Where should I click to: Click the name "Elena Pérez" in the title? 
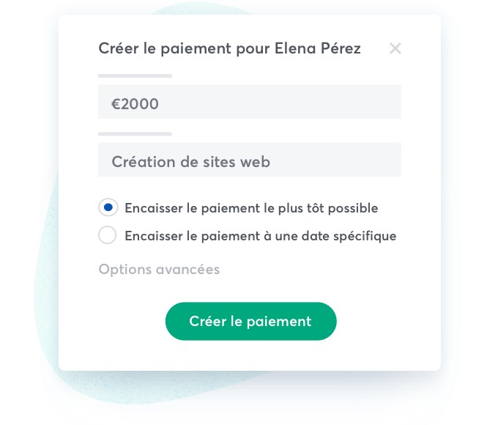coord(318,48)
